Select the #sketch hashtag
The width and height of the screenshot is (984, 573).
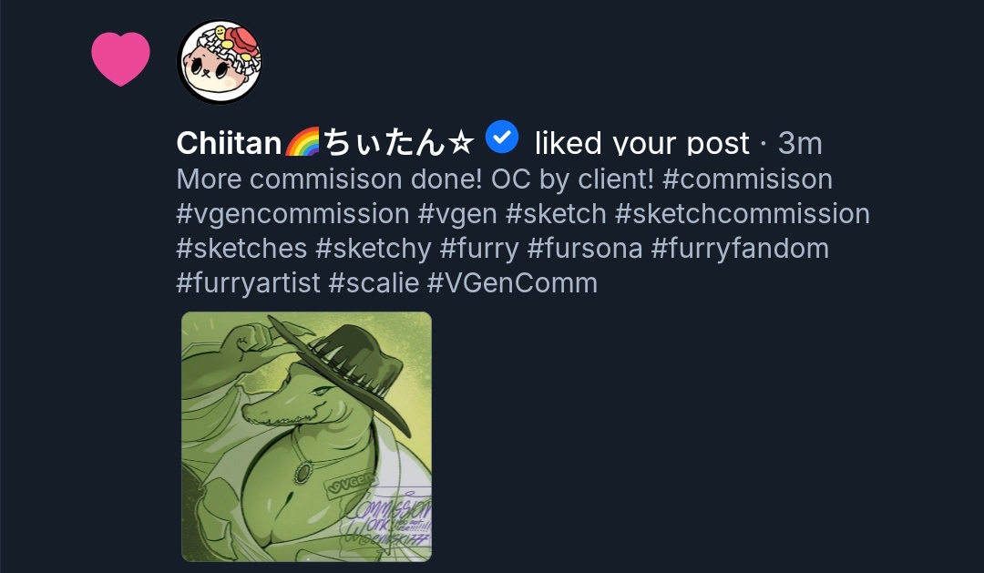[556, 213]
